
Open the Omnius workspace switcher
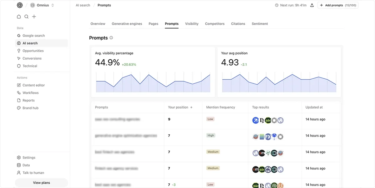point(41,5)
